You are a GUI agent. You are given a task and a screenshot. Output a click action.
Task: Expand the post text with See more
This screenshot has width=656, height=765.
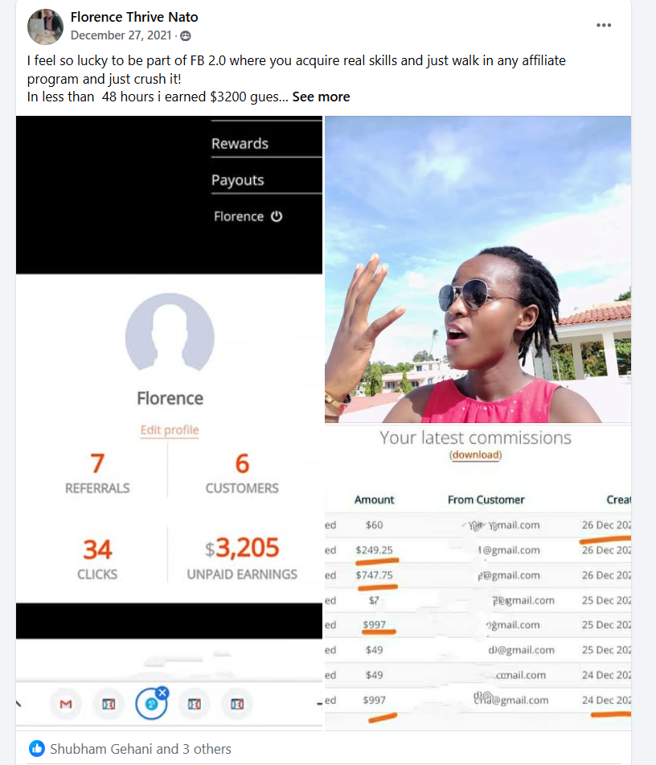coord(321,97)
